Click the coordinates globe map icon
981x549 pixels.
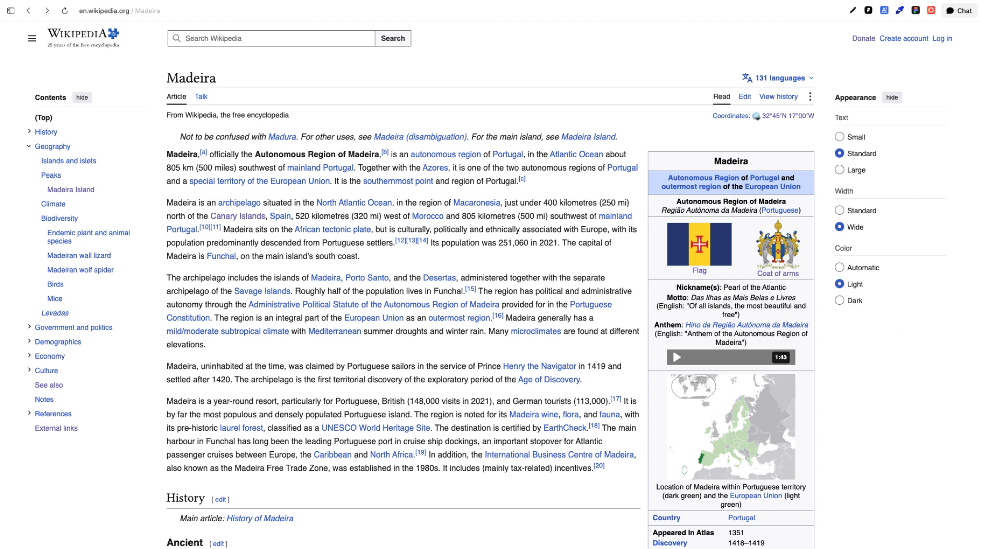(756, 116)
